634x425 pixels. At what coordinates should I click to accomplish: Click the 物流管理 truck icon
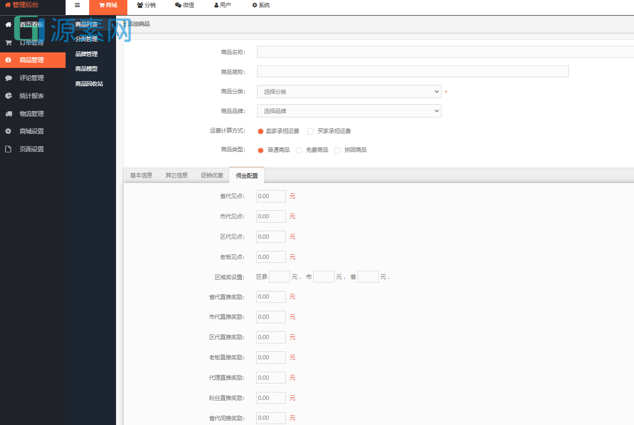(8, 113)
